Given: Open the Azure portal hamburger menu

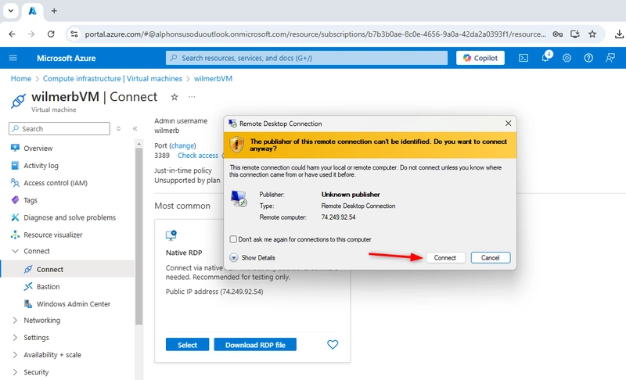Looking at the screenshot, I should click(13, 58).
